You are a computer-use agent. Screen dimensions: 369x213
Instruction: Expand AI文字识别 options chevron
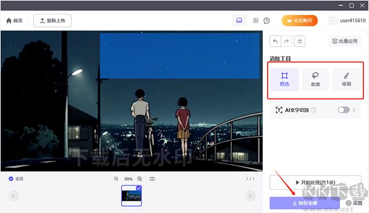pyautogui.click(x=354, y=110)
